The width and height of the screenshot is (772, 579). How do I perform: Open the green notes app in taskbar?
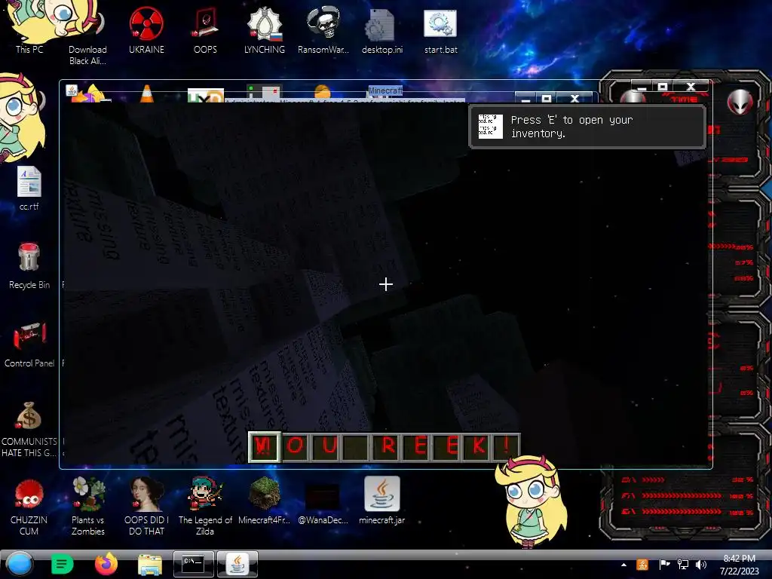[x=62, y=564]
